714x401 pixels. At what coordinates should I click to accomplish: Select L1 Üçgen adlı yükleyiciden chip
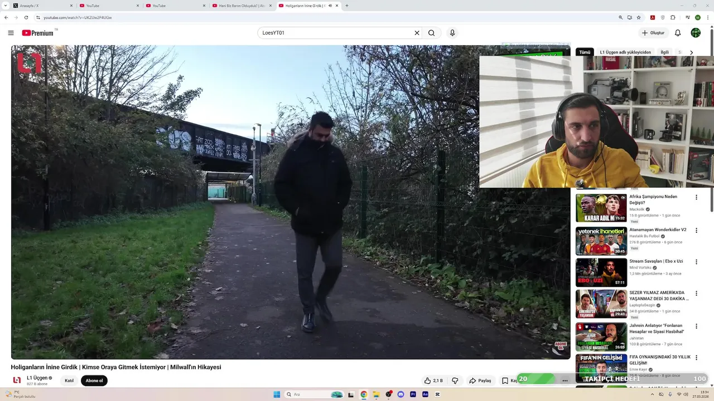click(x=625, y=52)
